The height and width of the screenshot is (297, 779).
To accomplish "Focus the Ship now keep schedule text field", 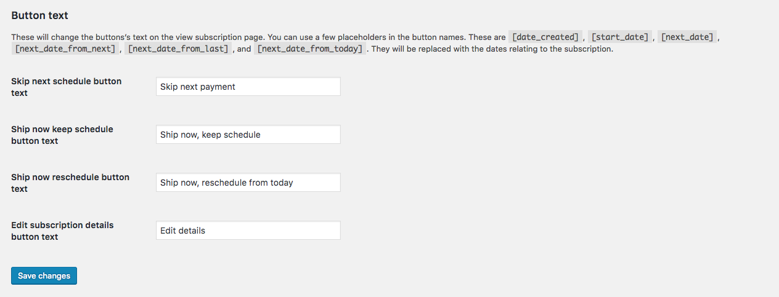I will coord(248,135).
